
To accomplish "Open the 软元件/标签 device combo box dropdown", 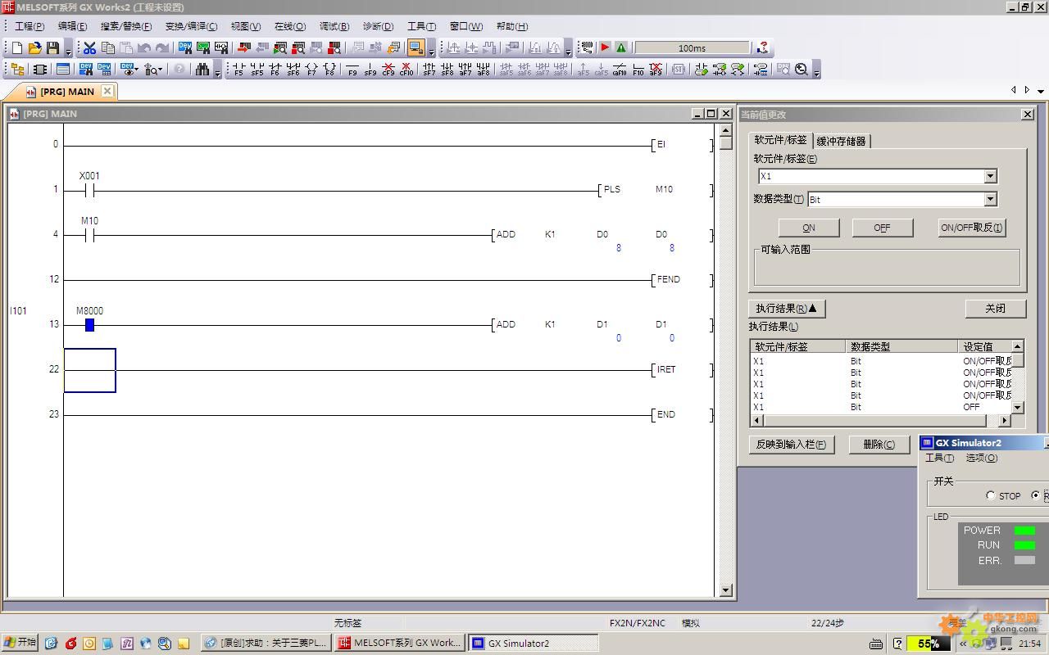I will (x=990, y=176).
